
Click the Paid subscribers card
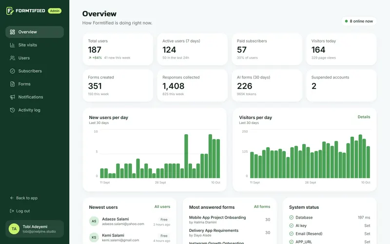coord(267,49)
